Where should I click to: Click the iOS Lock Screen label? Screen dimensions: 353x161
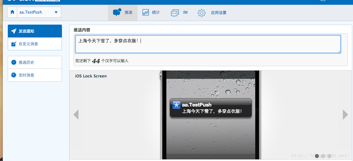click(x=91, y=76)
